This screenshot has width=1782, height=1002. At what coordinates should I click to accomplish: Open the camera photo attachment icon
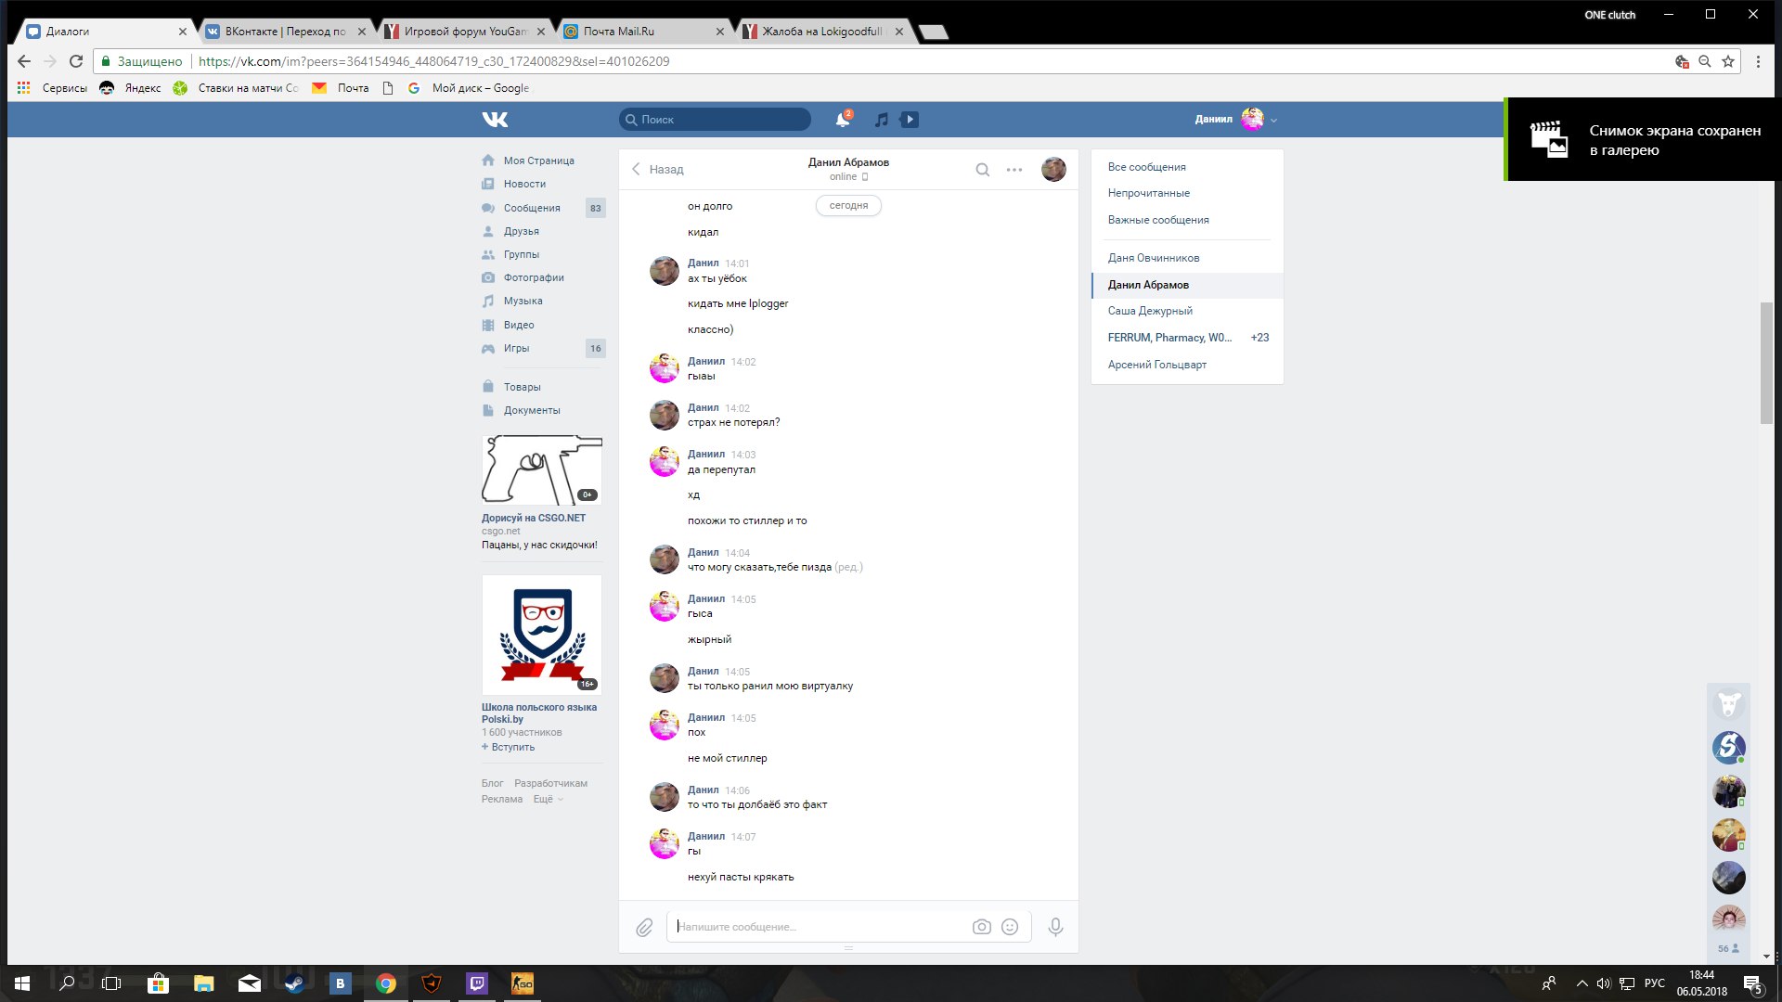point(981,927)
